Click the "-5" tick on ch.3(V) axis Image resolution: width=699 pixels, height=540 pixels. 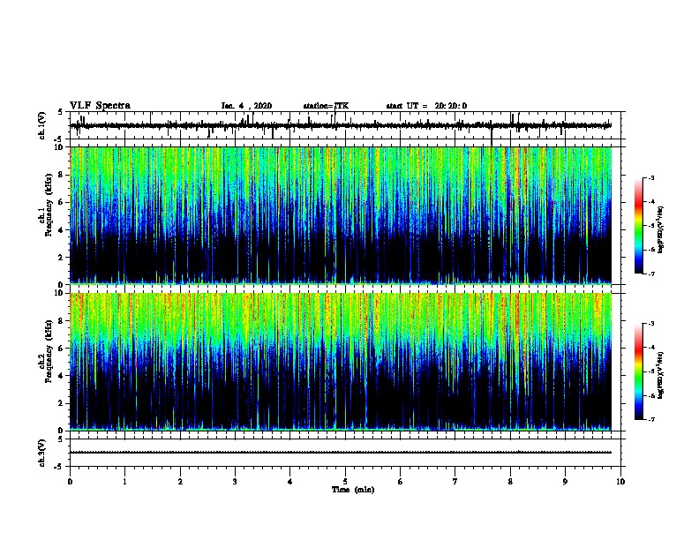pos(59,467)
